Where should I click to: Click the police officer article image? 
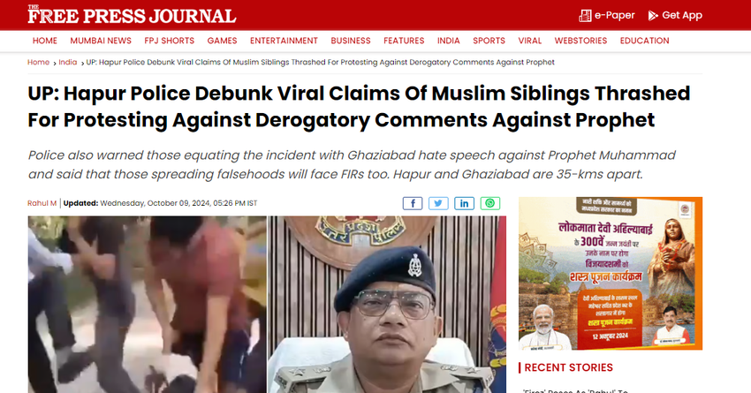[x=387, y=305]
